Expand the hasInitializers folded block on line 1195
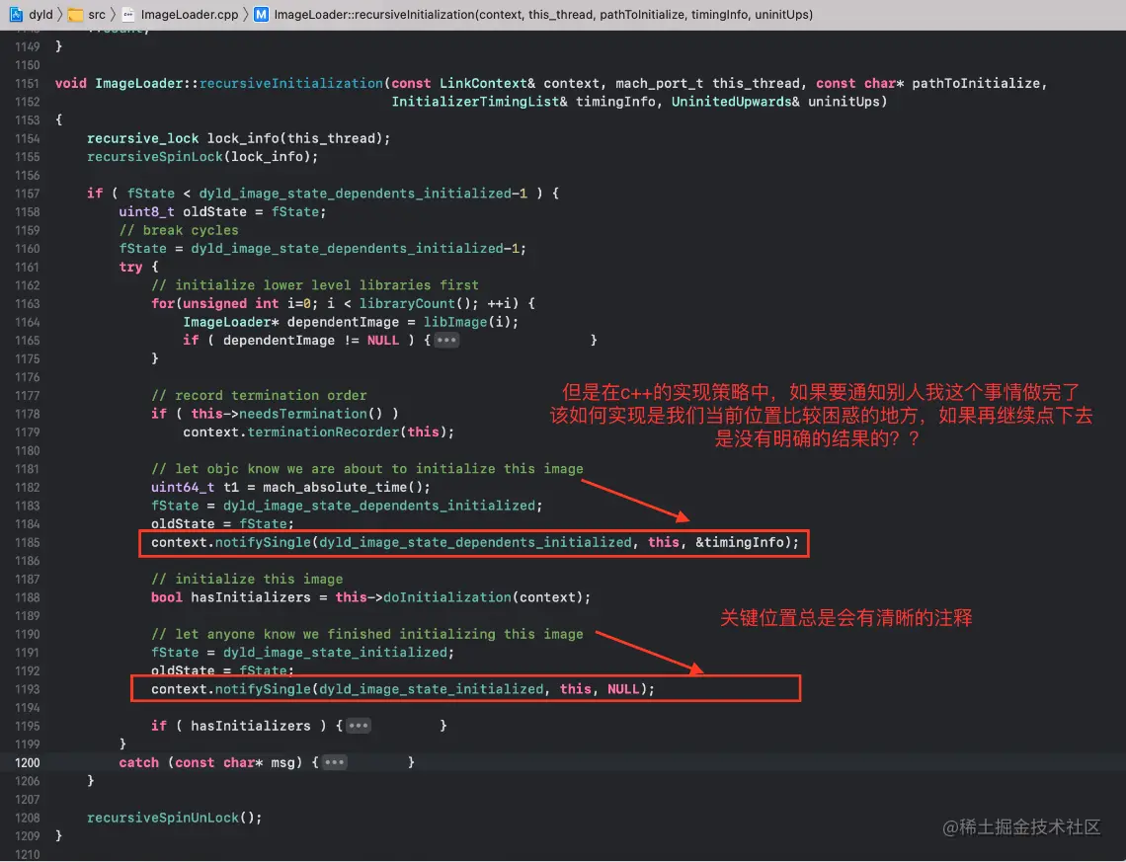This screenshot has width=1126, height=862. coord(359,725)
